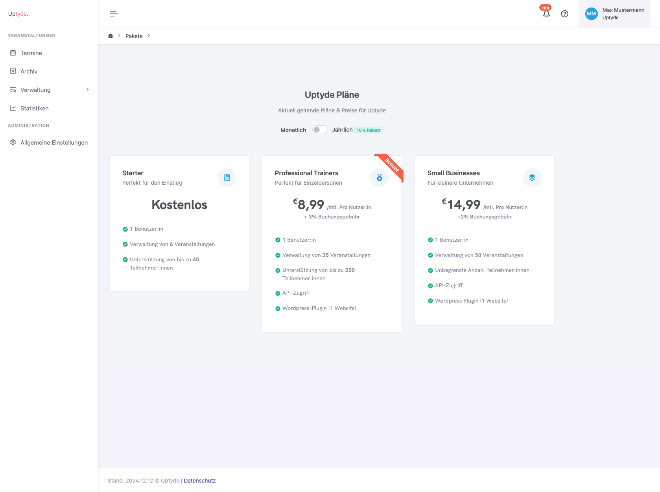Toggle the sidebar hamburger menu icon
660x492 pixels.
113,14
